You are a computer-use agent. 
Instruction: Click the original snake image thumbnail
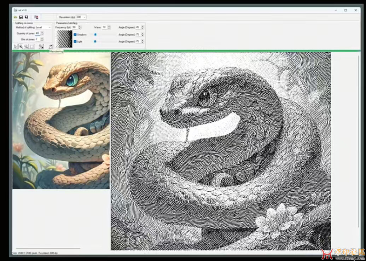(61, 121)
